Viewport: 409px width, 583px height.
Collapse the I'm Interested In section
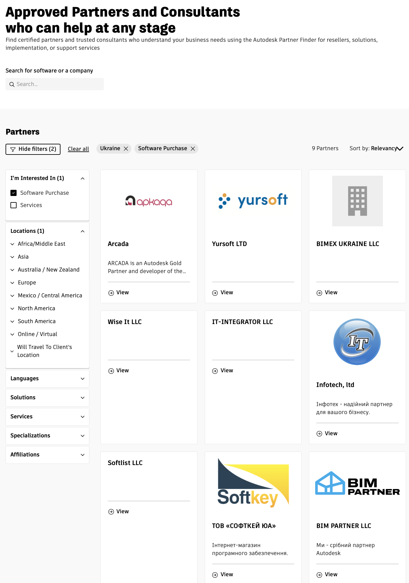(x=83, y=178)
